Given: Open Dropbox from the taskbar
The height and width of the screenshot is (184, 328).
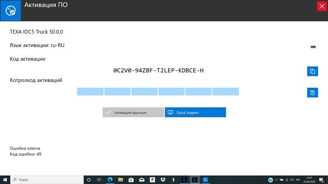Looking at the screenshot, I should (x=163, y=180).
